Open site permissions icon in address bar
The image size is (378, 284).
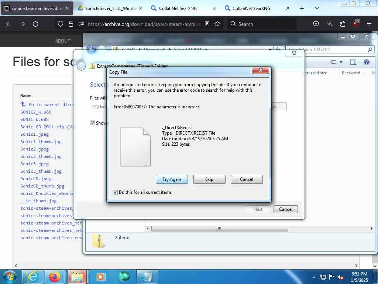tap(81, 24)
